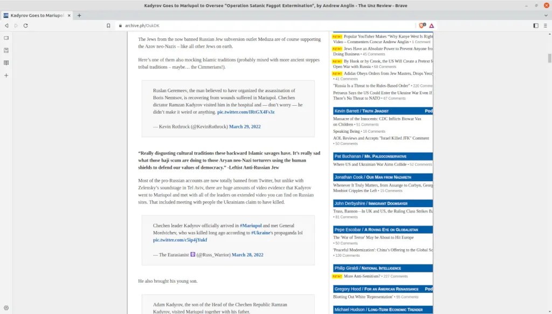Open the Brave Rewards triangle icon
The image size is (552, 314).
(x=432, y=25)
